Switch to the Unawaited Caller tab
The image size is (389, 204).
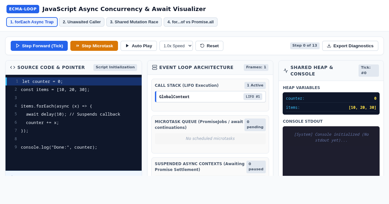pos(82,22)
